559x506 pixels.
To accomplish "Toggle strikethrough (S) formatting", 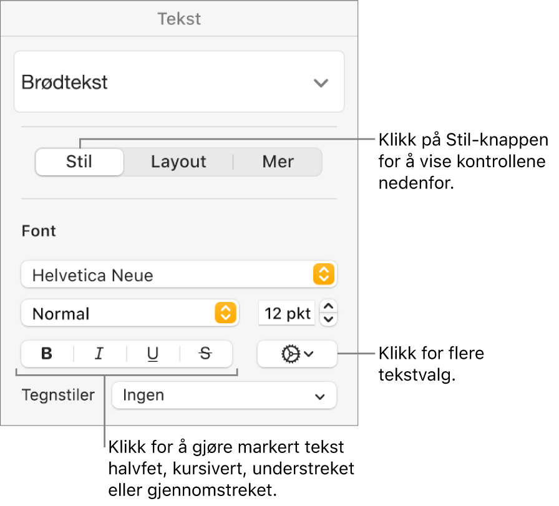I will (206, 354).
